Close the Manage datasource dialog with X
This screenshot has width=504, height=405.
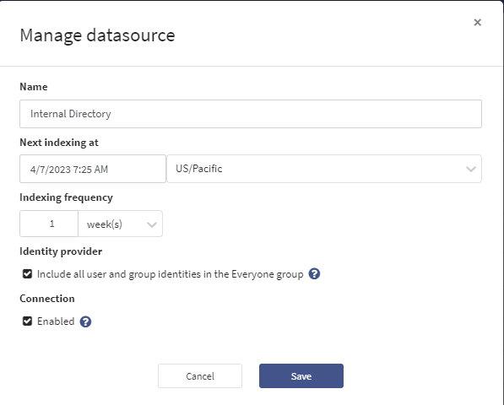coord(477,22)
